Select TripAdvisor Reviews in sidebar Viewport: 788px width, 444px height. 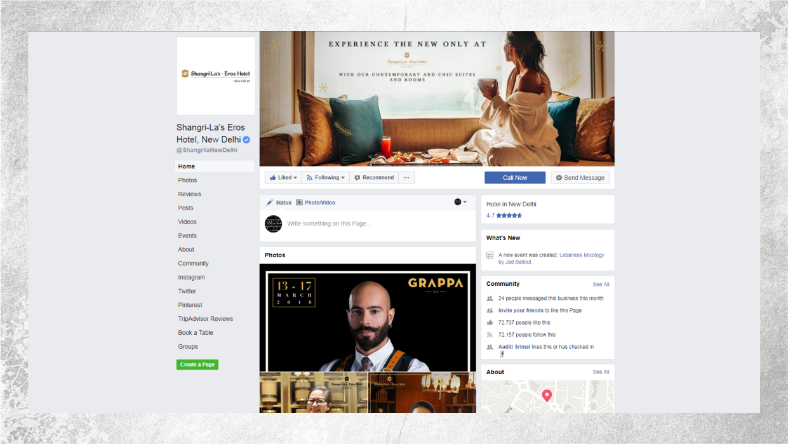point(205,319)
